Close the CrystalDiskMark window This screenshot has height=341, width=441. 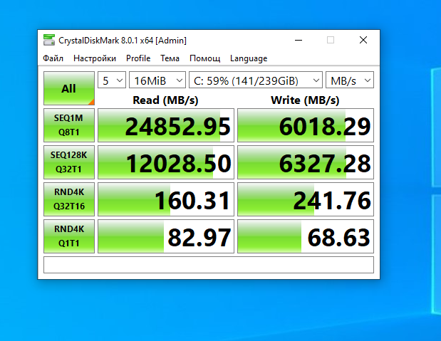[363, 40]
